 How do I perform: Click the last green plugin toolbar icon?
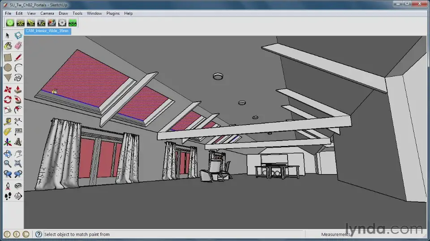(73, 23)
